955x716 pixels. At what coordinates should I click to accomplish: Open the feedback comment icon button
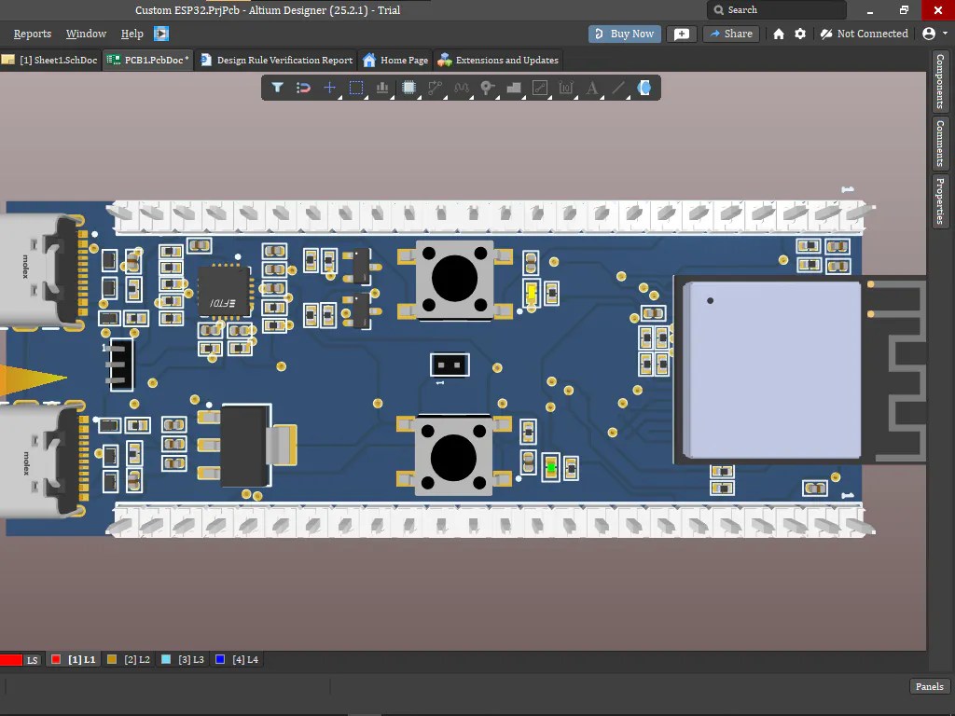[682, 34]
